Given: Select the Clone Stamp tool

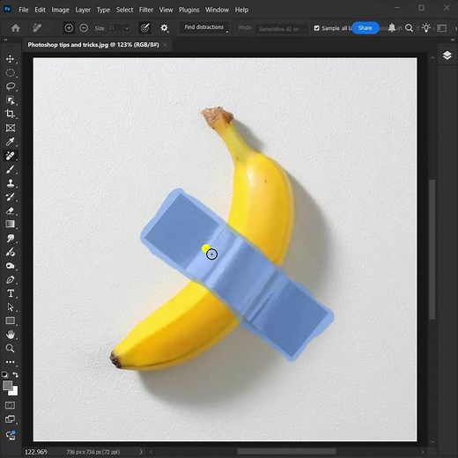Looking at the screenshot, I should [x=11, y=183].
